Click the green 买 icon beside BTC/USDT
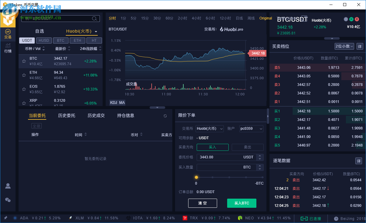This screenshot has width=366, height=223. (351, 19)
